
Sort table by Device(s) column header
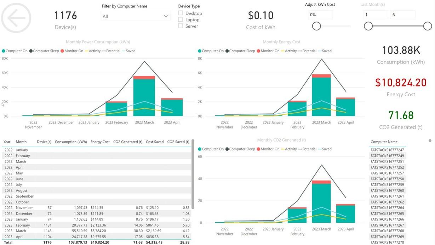coord(44,142)
